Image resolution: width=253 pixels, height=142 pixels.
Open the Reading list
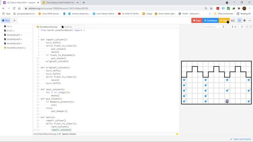244,14
